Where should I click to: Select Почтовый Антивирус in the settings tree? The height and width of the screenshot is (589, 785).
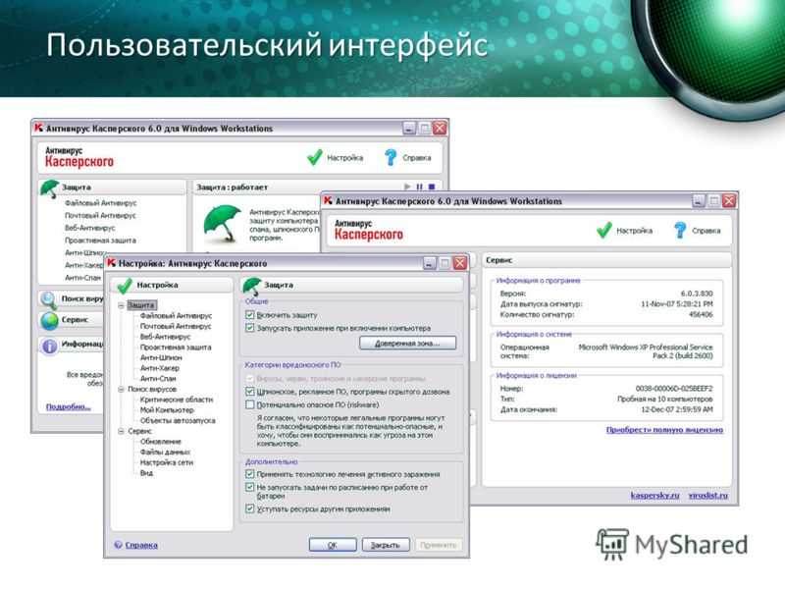pyautogui.click(x=176, y=326)
